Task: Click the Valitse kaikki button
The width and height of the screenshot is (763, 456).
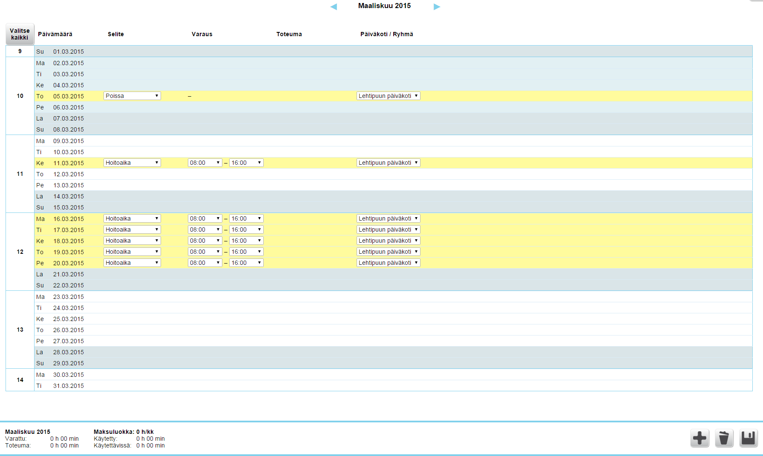Action: [20, 34]
